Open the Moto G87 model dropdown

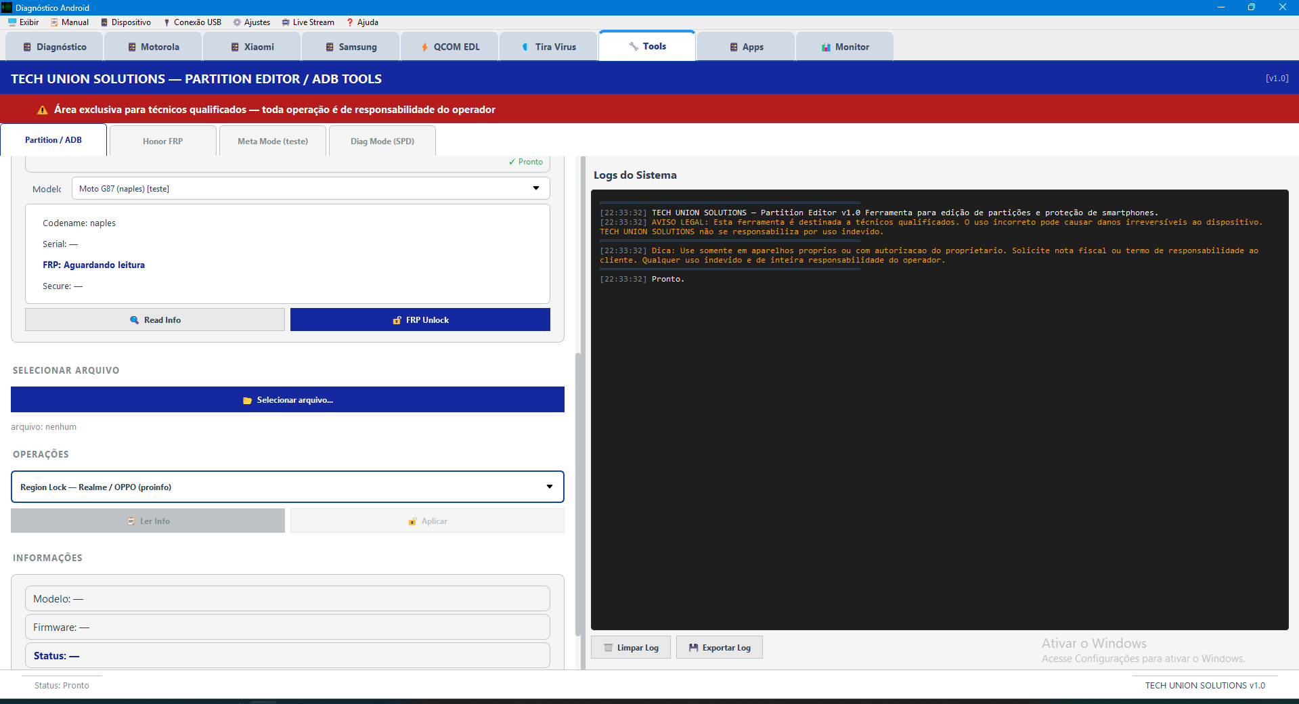311,188
